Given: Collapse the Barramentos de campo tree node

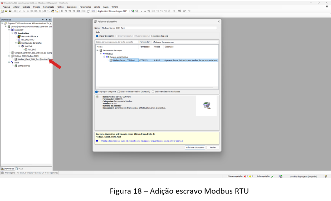Looking at the screenshot, I should pyautogui.click(x=97, y=51).
